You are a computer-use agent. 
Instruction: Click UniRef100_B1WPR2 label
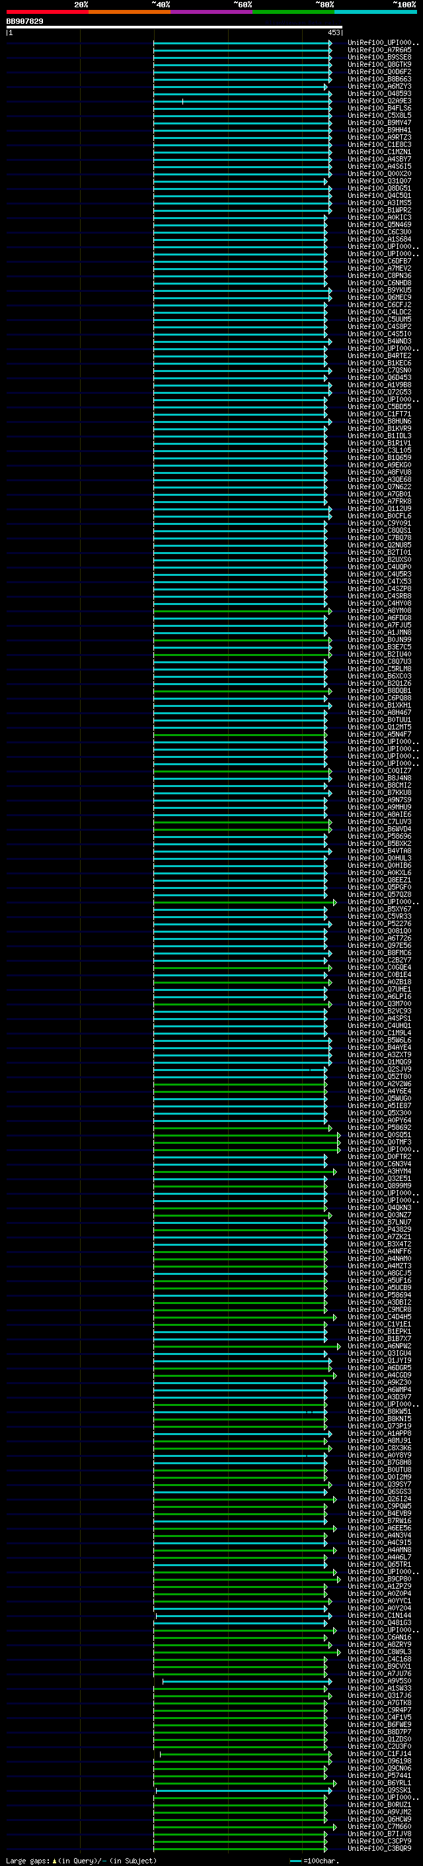[x=379, y=210]
